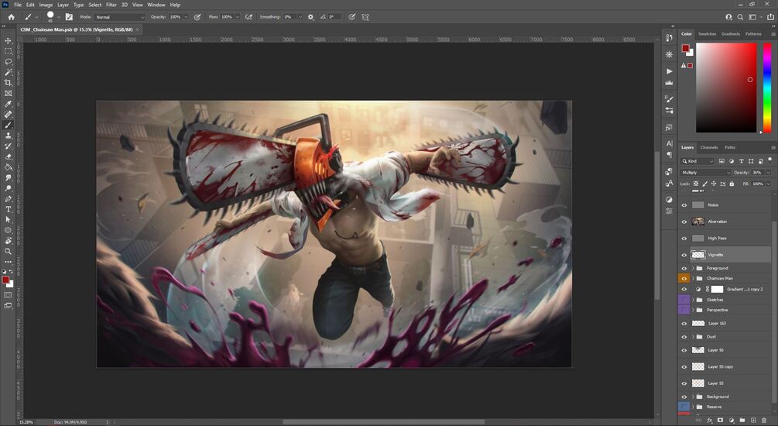The image size is (778, 426).
Task: Close the CSM_Chainsaw Man.psb document tab
Action: click(138, 29)
